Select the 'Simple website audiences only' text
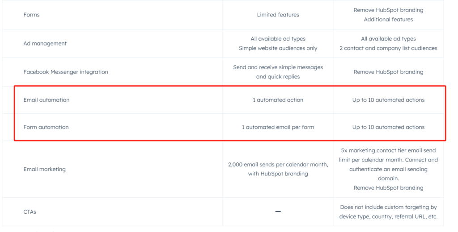Screen dimensions: 458x232 pos(278,48)
